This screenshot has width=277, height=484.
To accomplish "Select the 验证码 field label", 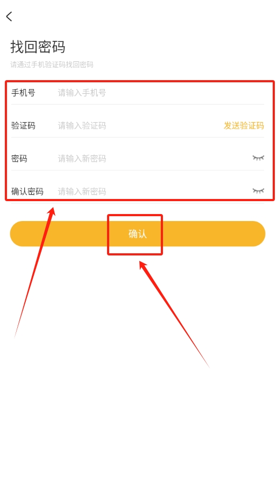I will coord(23,126).
